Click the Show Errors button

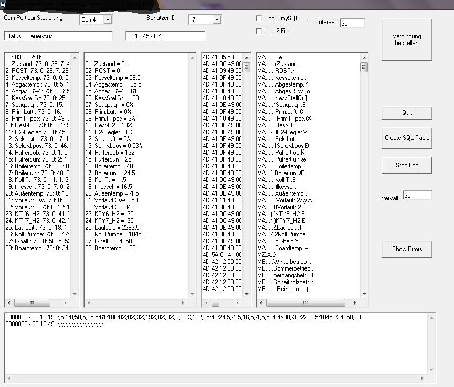coord(407,249)
